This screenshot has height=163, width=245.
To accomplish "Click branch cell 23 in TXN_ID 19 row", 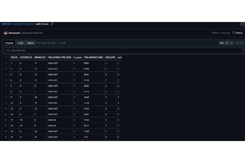I will (x=40, y=131).
